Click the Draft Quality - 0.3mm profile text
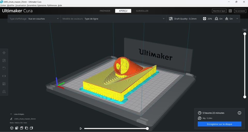 [x=185, y=19]
